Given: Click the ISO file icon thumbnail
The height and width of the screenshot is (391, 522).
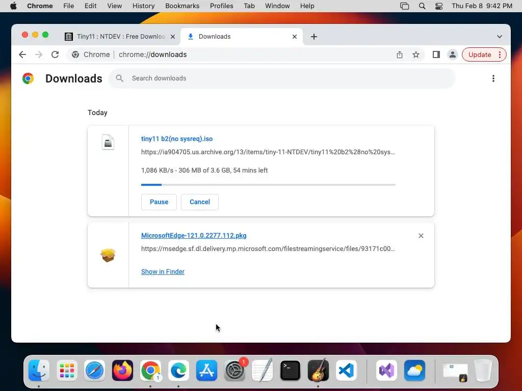Looking at the screenshot, I should click(108, 142).
